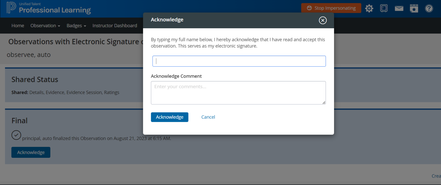Expand the Observation dropdown menu
Screen dimensions: 441x185
coord(45,26)
